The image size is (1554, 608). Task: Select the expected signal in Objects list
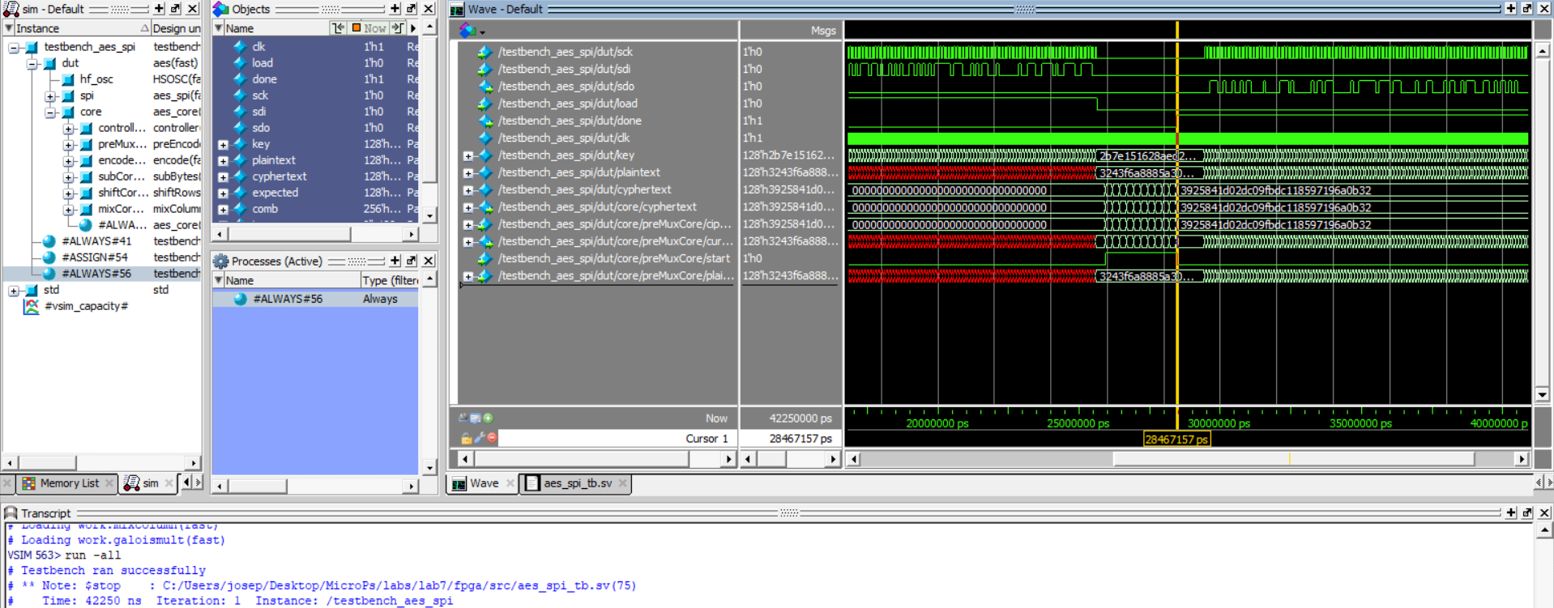point(275,193)
